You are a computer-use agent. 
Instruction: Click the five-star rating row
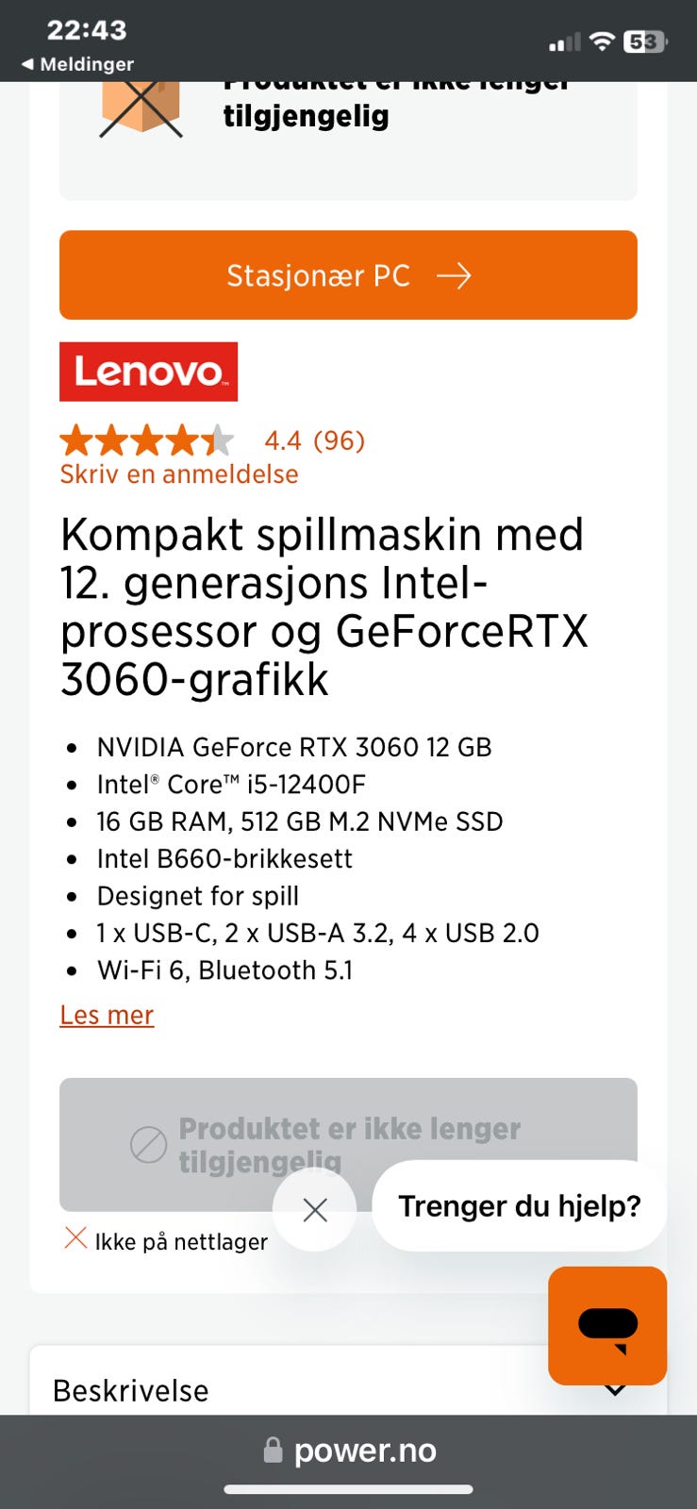tap(147, 440)
